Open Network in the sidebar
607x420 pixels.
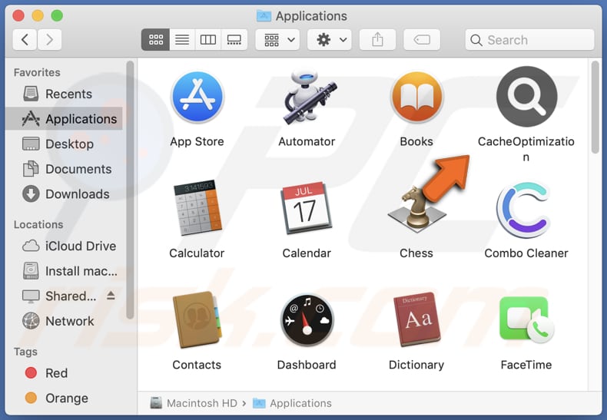(65, 321)
